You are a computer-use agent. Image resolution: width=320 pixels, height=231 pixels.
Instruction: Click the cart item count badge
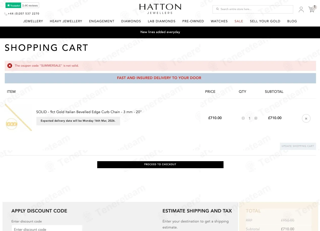pos(315,7)
